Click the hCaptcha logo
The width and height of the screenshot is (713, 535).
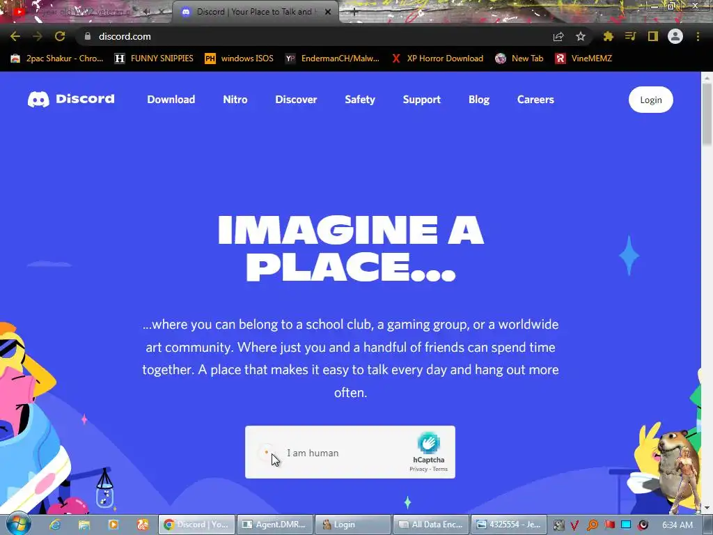pyautogui.click(x=428, y=443)
